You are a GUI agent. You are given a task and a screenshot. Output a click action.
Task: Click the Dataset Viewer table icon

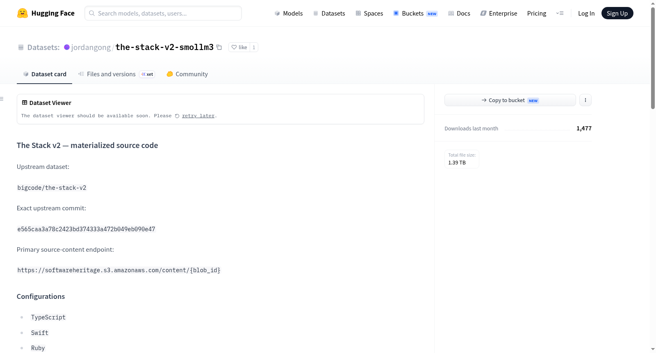click(x=25, y=102)
